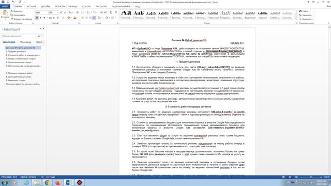This screenshot has height=186, width=331.
Task: Toggle italic formatting
Action: point(40,18)
